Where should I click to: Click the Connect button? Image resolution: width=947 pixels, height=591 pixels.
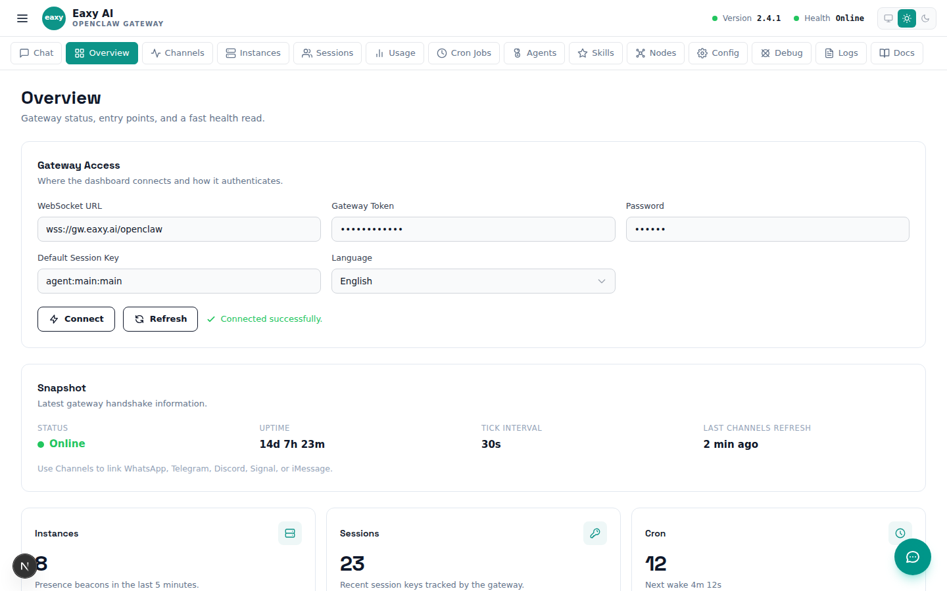pyautogui.click(x=76, y=318)
